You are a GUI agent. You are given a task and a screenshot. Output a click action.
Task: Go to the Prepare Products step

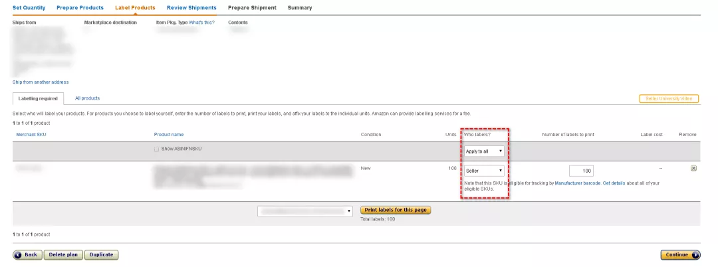coord(80,8)
